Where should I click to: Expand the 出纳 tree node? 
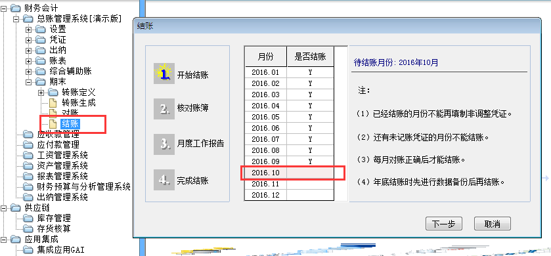click(x=29, y=51)
